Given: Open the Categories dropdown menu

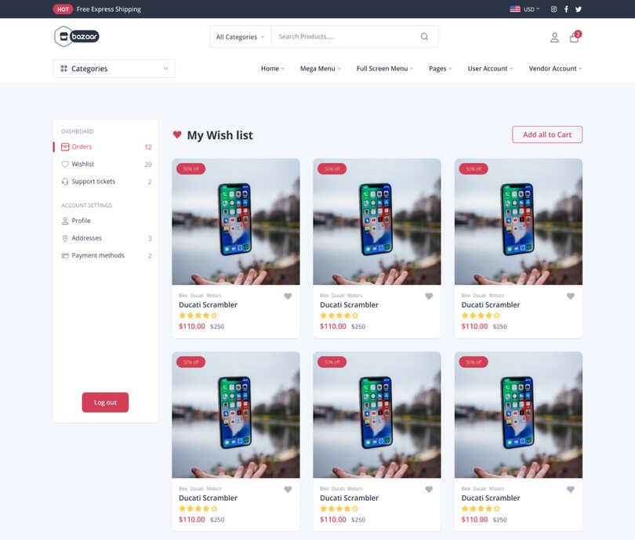Looking at the screenshot, I should click(x=114, y=69).
